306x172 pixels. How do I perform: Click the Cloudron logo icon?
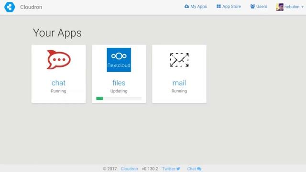[x=10, y=7]
